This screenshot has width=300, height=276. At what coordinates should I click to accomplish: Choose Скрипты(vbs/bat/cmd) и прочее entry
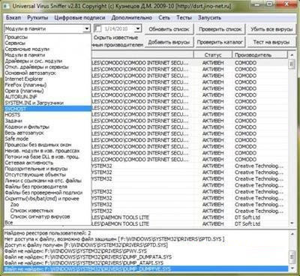point(47,199)
